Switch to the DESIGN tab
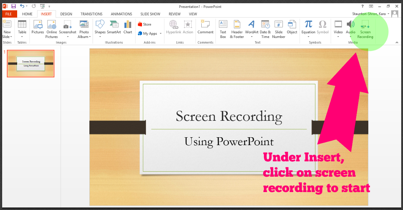The image size is (403, 210). click(x=66, y=14)
